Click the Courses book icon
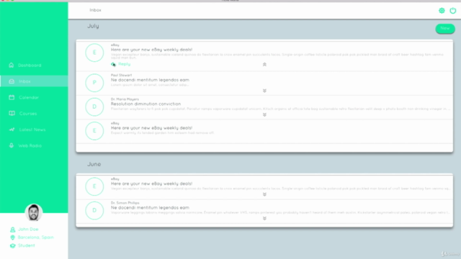461x259 pixels. [x=12, y=114]
